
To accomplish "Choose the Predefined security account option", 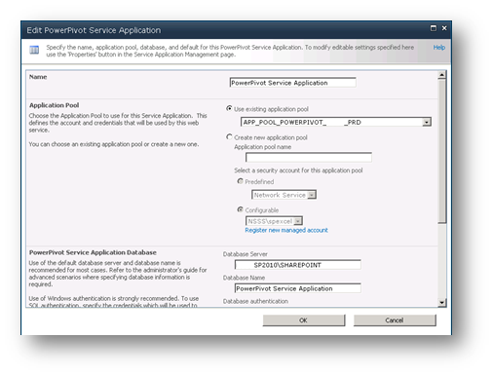I will tap(241, 181).
